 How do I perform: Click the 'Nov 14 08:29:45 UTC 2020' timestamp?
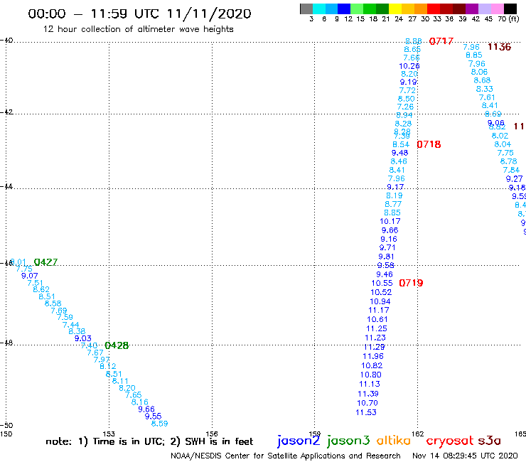(x=465, y=456)
